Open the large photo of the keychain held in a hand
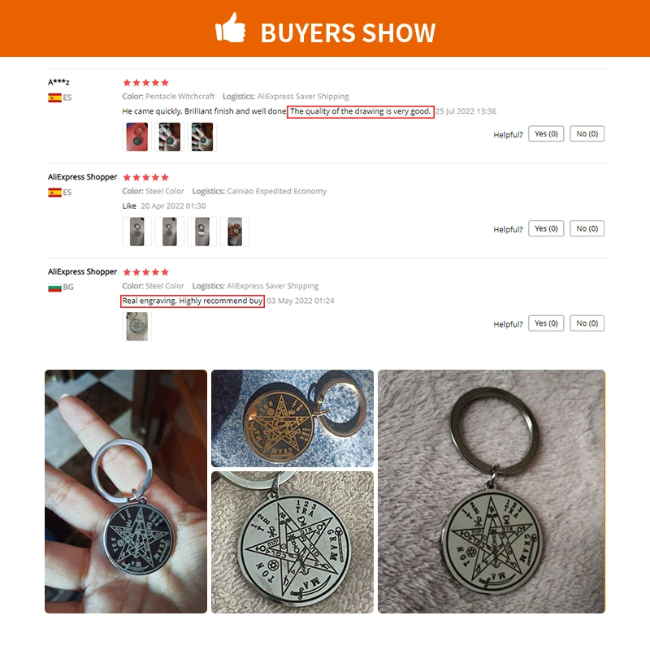 [x=126, y=492]
